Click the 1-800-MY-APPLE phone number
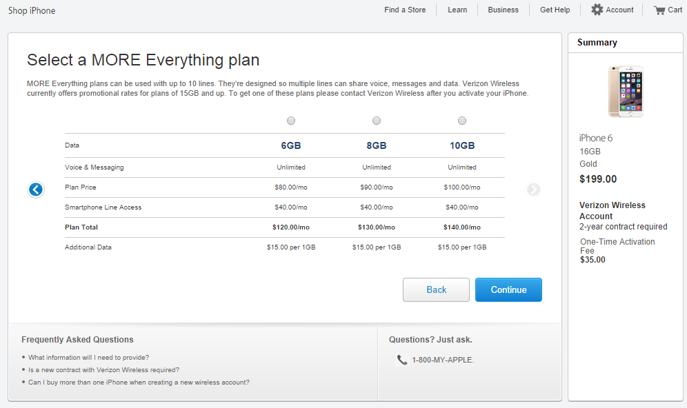The height and width of the screenshot is (408, 687). coord(443,360)
